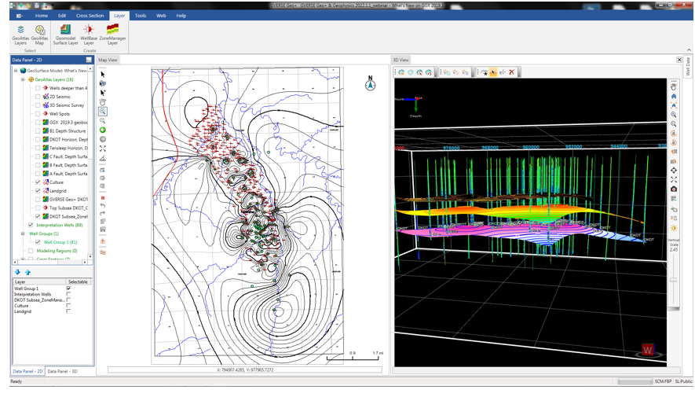
Task: Create a WellBase Layer
Action: pos(89,35)
